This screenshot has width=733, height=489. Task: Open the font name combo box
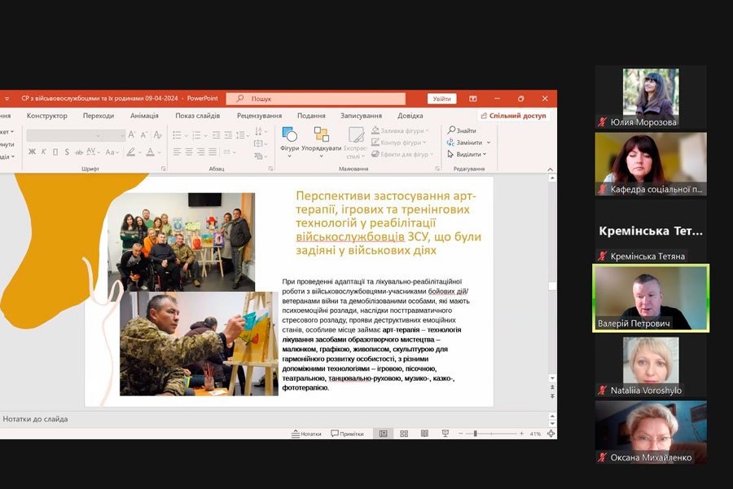(x=64, y=135)
